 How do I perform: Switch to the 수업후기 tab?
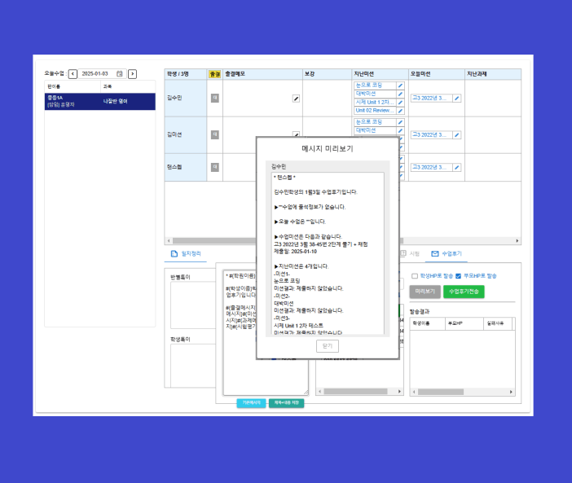click(447, 253)
